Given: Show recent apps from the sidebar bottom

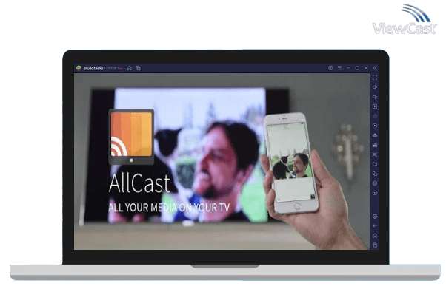Looking at the screenshot, I should point(375,245).
